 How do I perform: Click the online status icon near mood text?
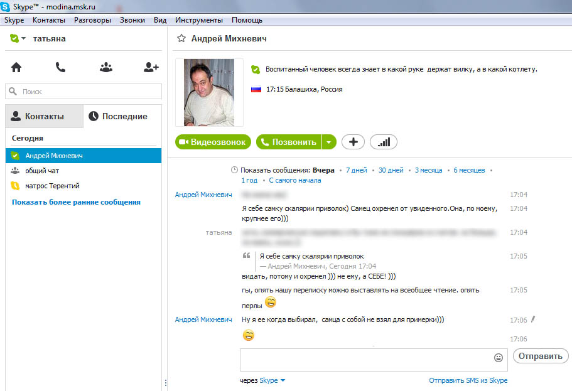click(x=256, y=69)
